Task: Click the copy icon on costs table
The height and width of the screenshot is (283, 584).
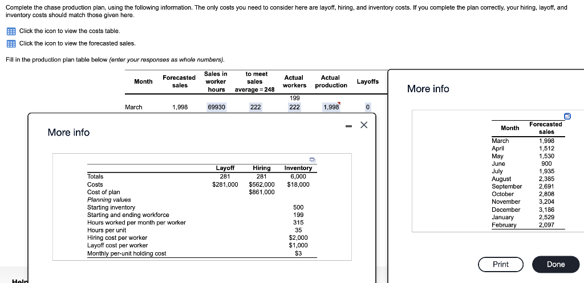Action: coord(313,160)
